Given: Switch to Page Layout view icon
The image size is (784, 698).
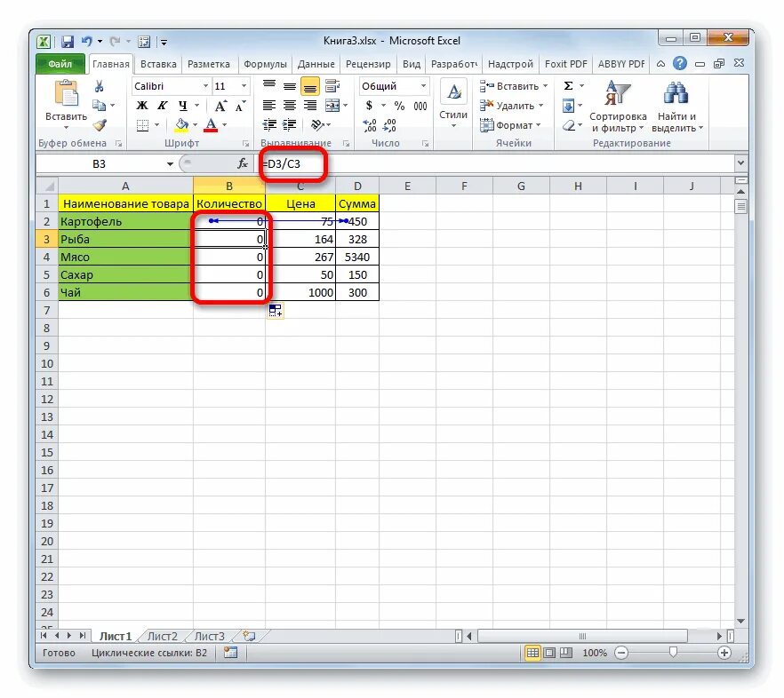Looking at the screenshot, I should (549, 653).
